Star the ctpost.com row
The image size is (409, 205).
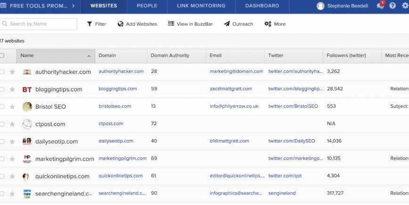[x=12, y=124]
